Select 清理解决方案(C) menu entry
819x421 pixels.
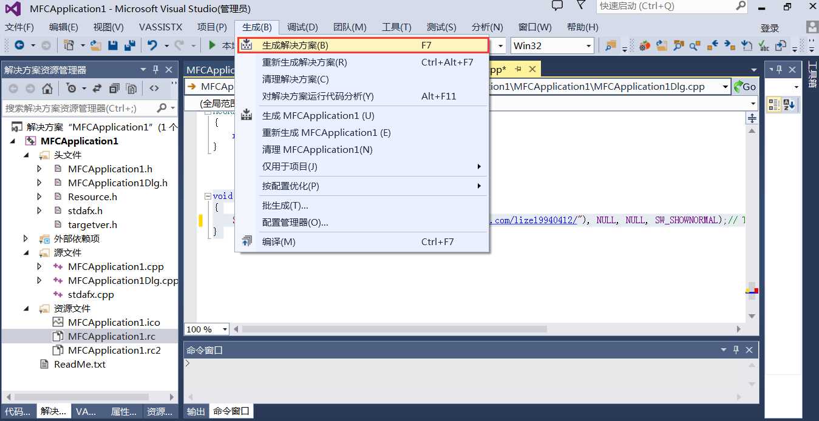coord(362,79)
